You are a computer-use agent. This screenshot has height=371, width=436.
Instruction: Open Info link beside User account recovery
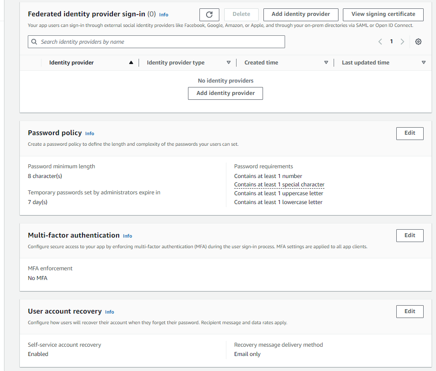coord(109,312)
